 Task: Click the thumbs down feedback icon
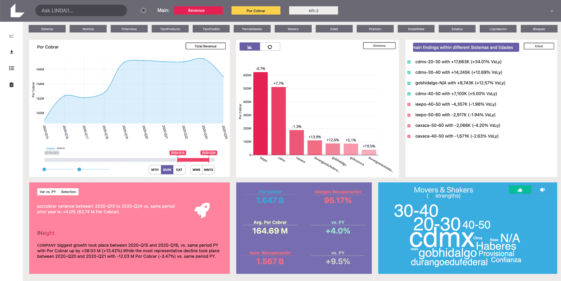coord(542,190)
